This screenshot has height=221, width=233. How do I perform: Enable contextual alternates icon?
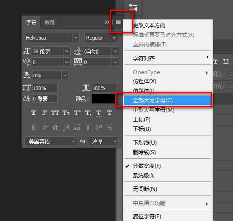[45, 127]
